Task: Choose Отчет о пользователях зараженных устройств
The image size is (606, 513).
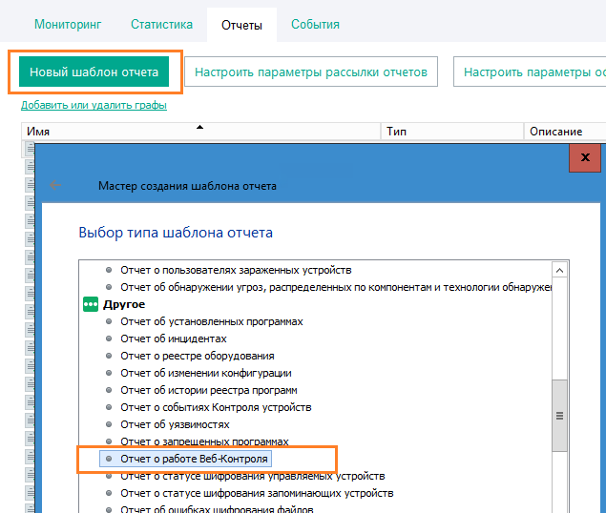Action: click(236, 270)
